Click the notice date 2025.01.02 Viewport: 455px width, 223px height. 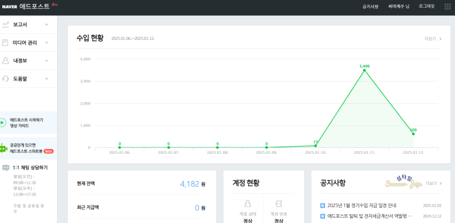[x=432, y=205]
